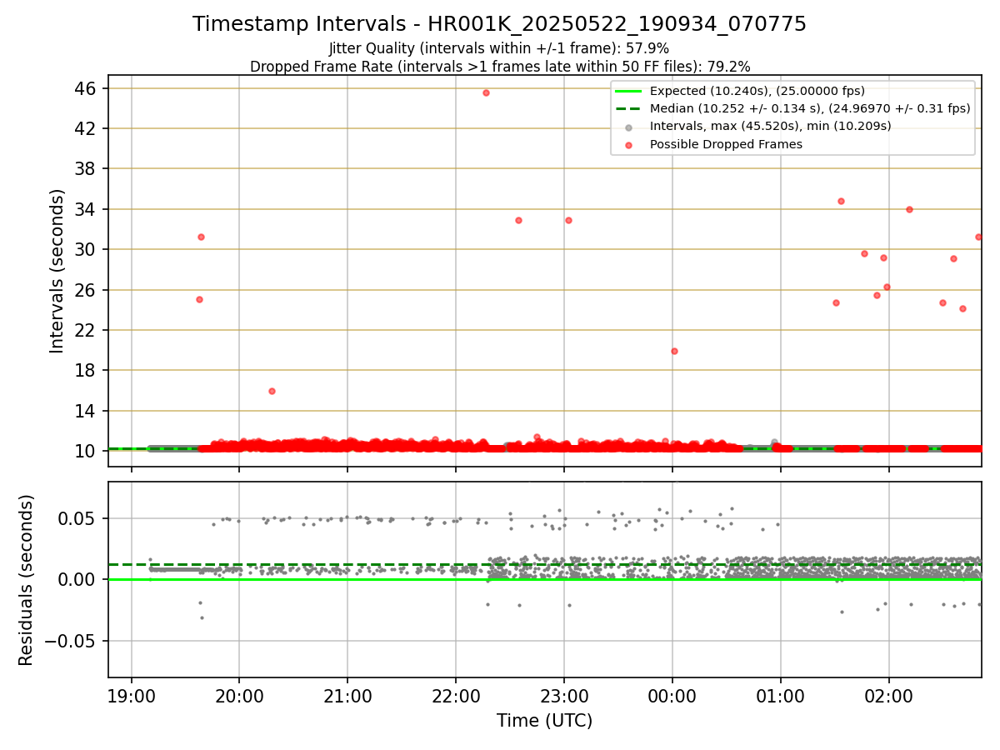Click the '22' y-axis tick label
Viewport: 1000px width, 750px height.
coord(87,330)
